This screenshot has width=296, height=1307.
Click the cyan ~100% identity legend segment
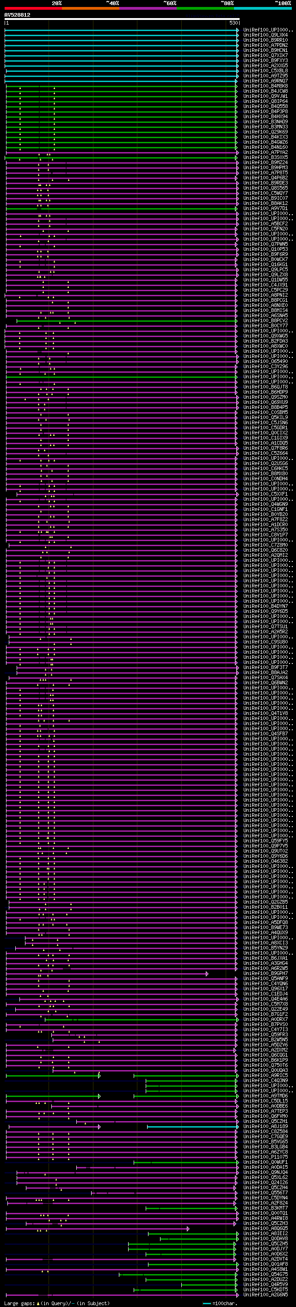[x=263, y=8]
